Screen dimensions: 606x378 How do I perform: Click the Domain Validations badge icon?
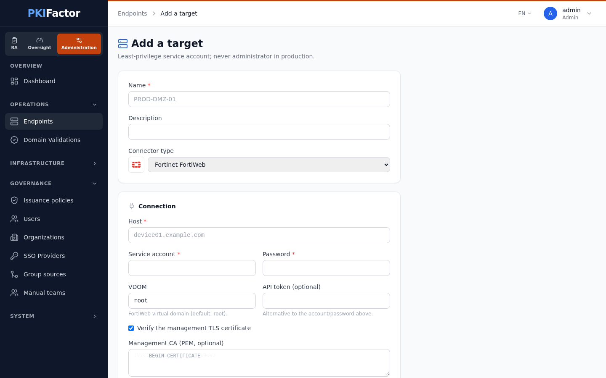click(14, 140)
